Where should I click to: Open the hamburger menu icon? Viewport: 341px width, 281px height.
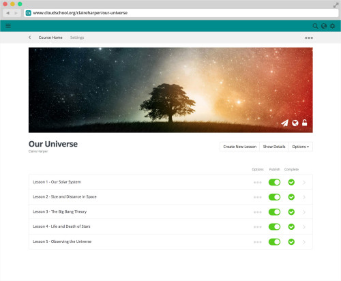8,25
